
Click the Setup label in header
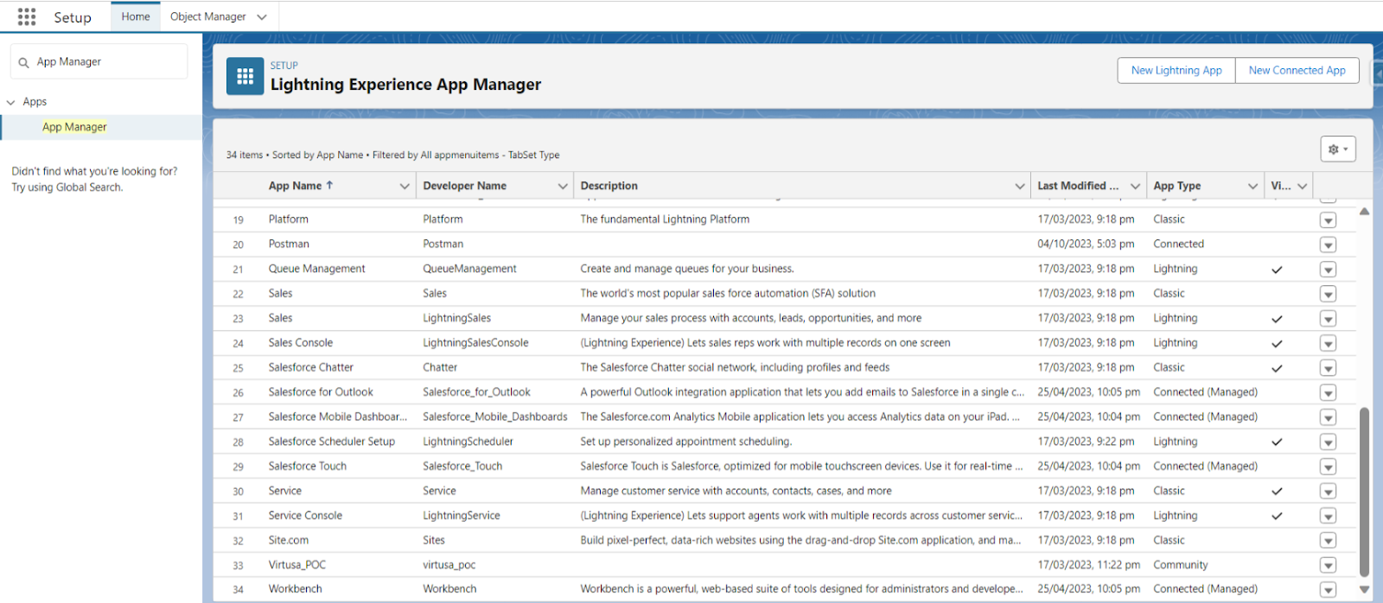coord(73,17)
